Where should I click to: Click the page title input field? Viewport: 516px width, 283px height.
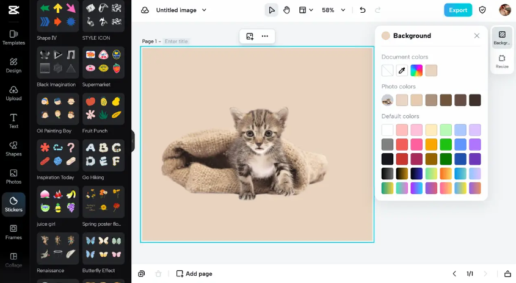(x=176, y=41)
